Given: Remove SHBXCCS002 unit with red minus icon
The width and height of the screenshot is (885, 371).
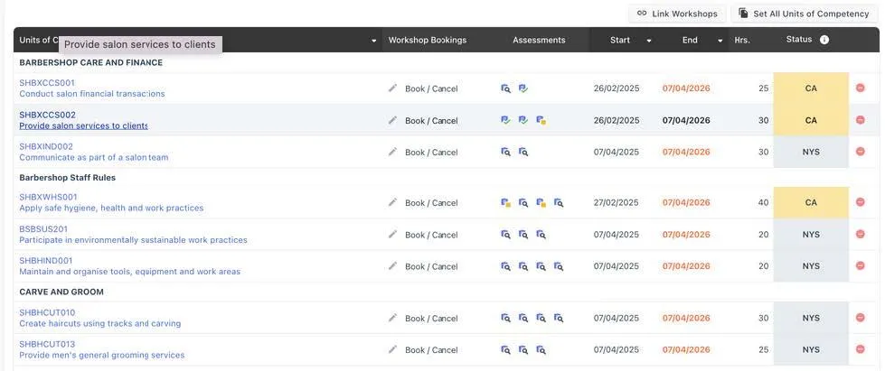Looking at the screenshot, I should coord(860,120).
